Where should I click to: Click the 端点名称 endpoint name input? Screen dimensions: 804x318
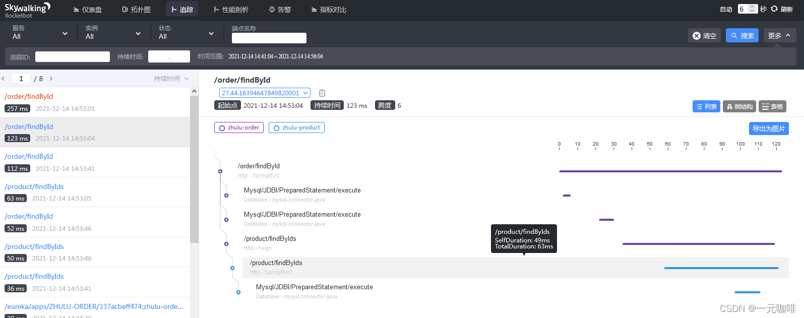pyautogui.click(x=269, y=38)
